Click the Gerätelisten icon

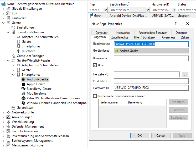[13, 108]
